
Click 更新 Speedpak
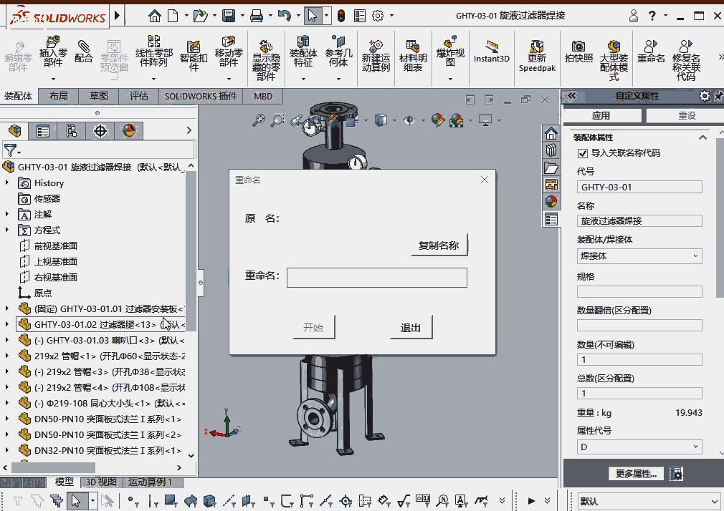point(537,57)
